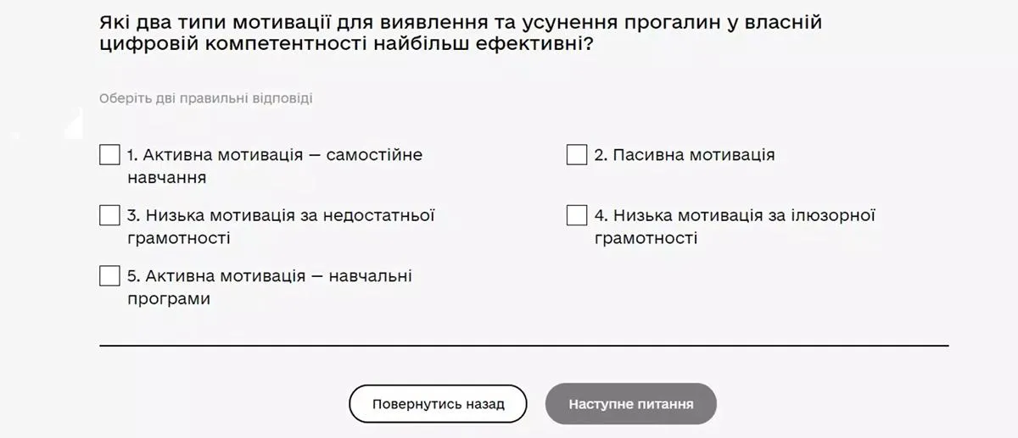Click hint text 'Оберіть дві правильні відповіді'

coord(206,98)
